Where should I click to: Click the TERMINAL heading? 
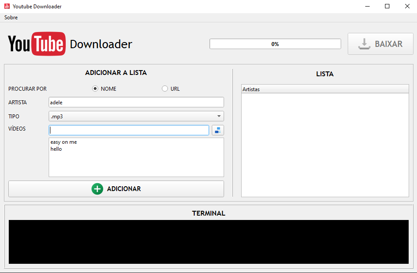209,213
